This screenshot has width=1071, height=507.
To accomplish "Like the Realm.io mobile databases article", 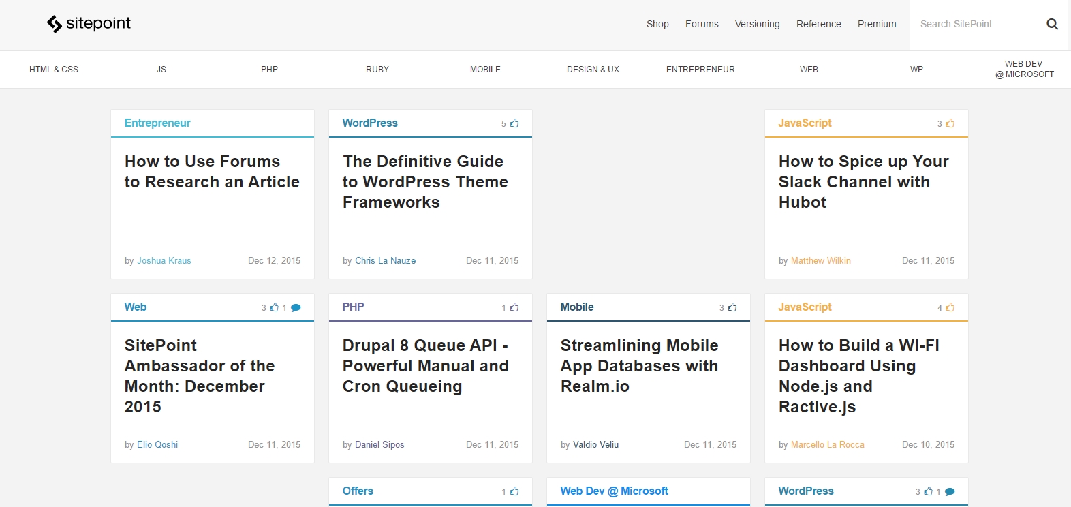I will pyautogui.click(x=732, y=307).
